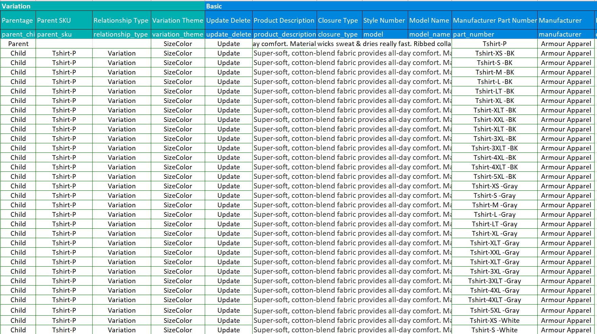Select the Tshirt-4XL -BK part number cell

tap(495, 158)
